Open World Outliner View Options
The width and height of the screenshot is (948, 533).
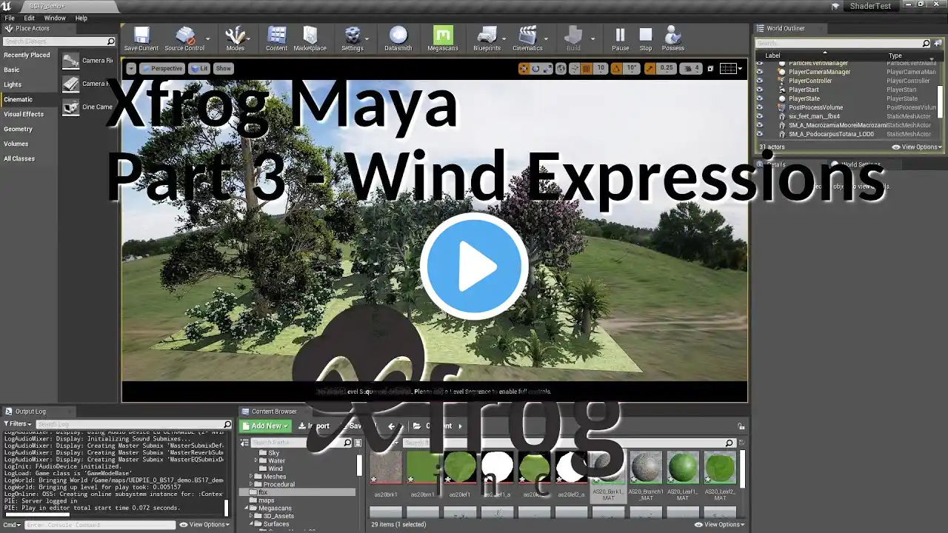[x=917, y=147]
